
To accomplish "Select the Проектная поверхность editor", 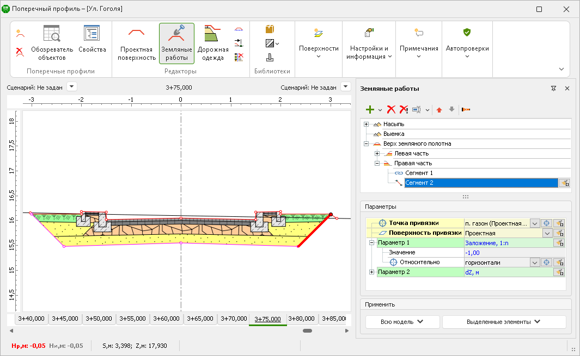I will pos(136,43).
